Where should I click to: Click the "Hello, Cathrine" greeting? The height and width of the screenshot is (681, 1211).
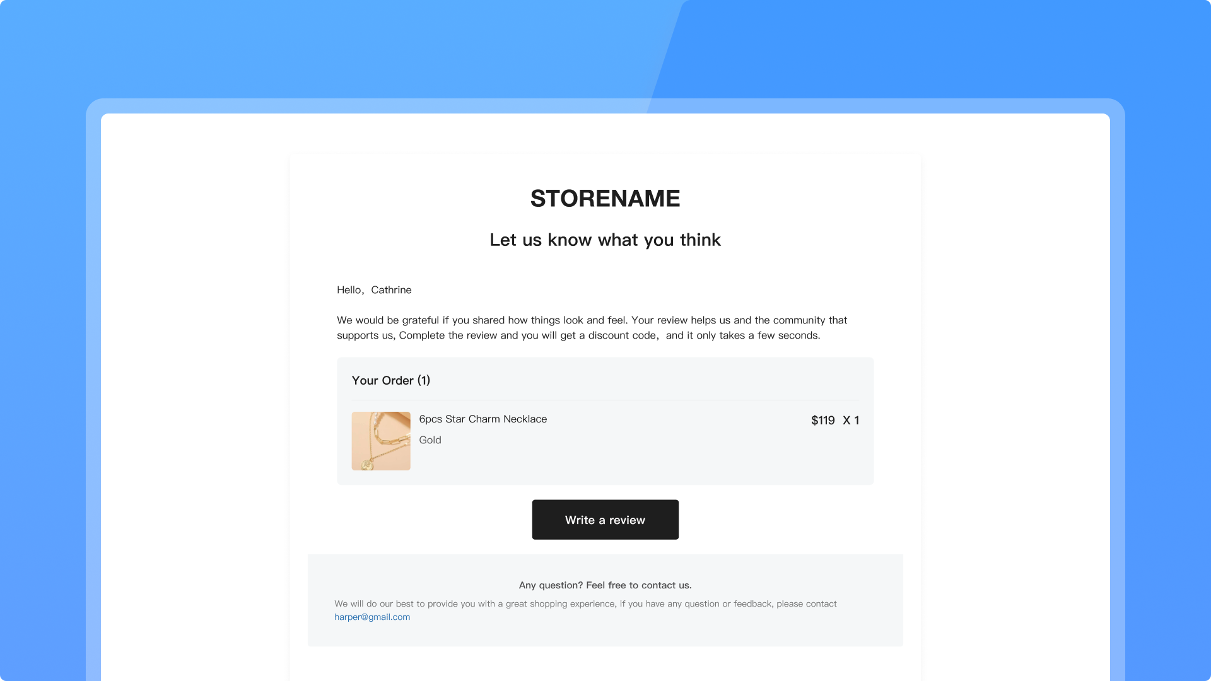[x=374, y=290]
